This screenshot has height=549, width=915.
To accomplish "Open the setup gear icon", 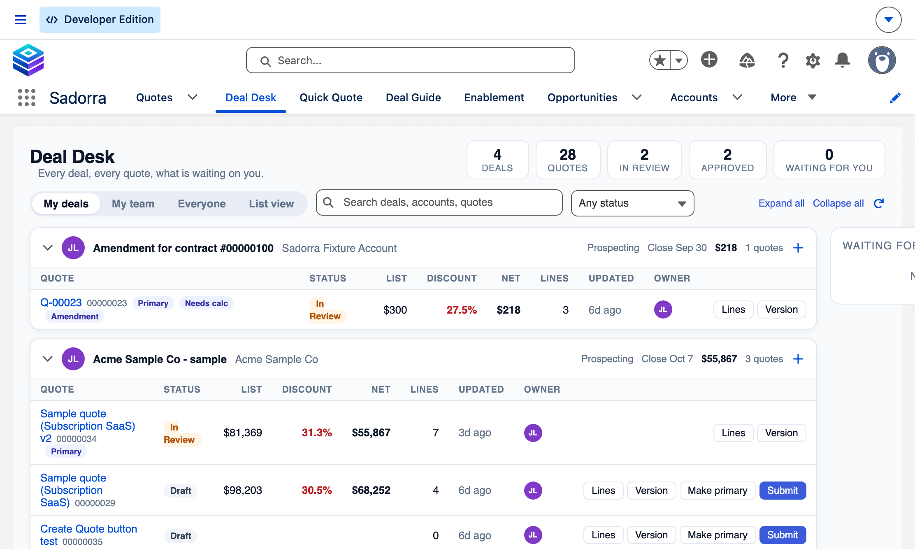I will point(813,60).
